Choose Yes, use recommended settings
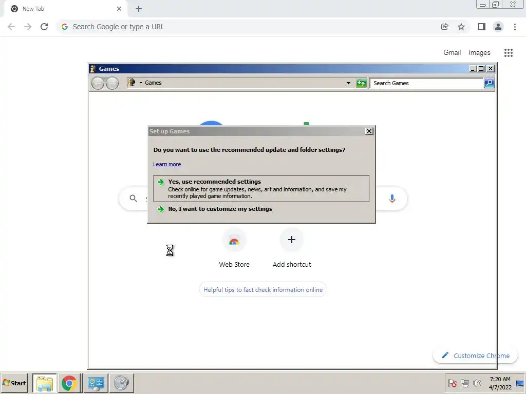The image size is (526, 394). (261, 188)
